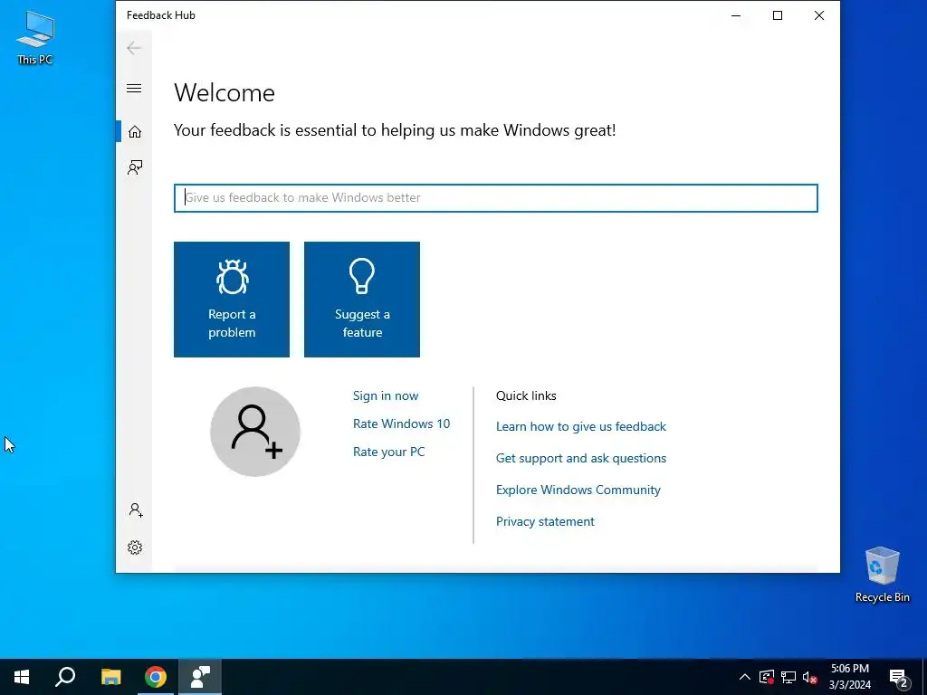The image size is (927, 695).
Task: Open Get support and ask questions link
Action: pyautogui.click(x=581, y=458)
